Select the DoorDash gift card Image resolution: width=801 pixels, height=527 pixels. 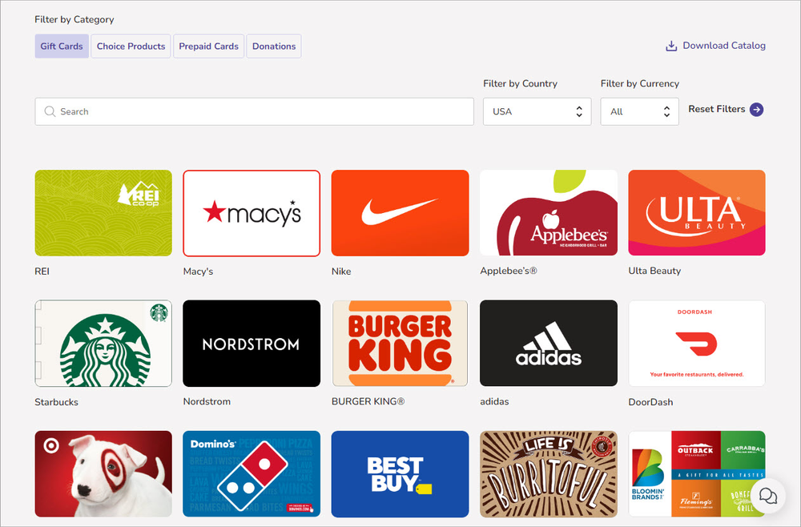coord(696,343)
